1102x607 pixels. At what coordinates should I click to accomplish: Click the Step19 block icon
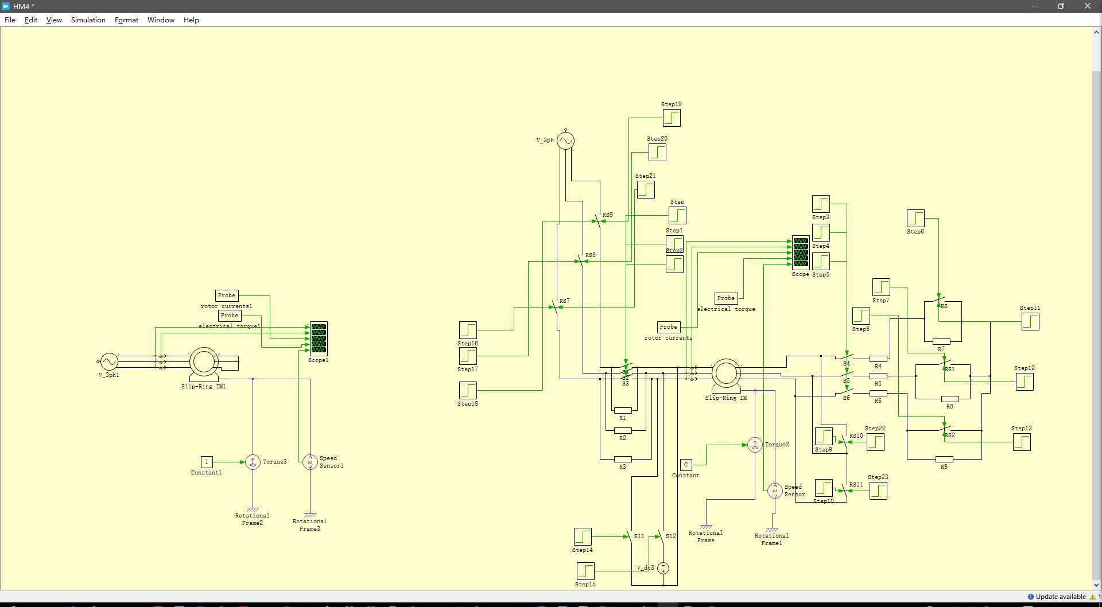point(672,118)
